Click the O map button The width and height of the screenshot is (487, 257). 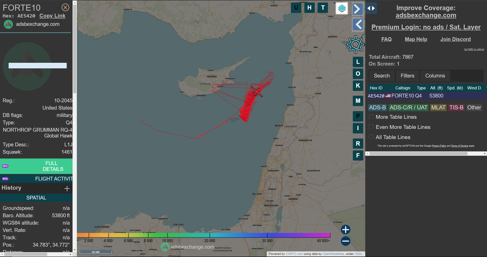(358, 74)
